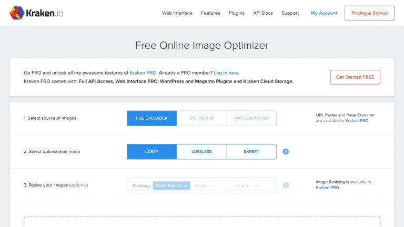404x227 pixels.
Task: Open Kraken PRO link beside source selection
Action: pyautogui.click(x=357, y=121)
